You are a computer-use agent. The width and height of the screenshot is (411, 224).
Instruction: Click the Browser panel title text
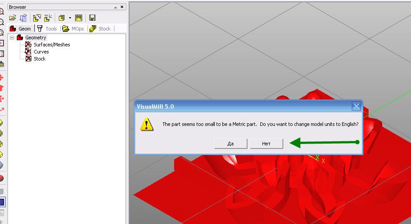(x=18, y=7)
